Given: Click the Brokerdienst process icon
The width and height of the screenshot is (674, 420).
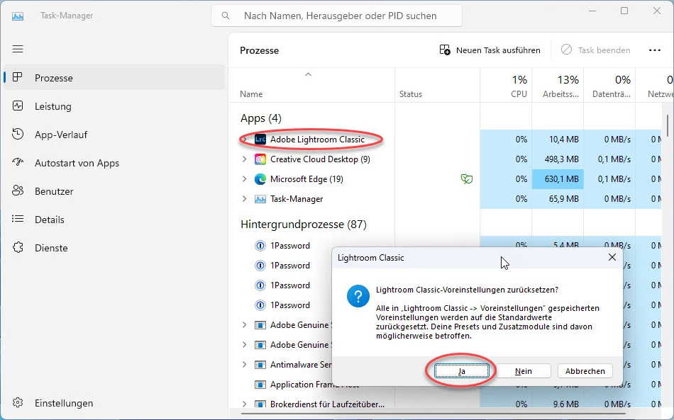Looking at the screenshot, I should pyautogui.click(x=260, y=404).
